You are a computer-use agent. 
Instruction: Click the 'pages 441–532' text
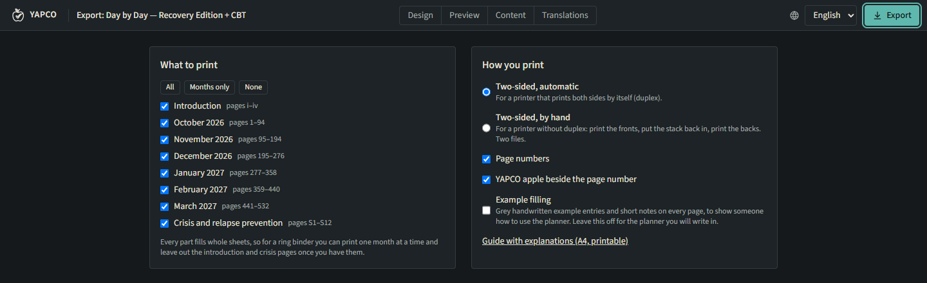coord(245,206)
